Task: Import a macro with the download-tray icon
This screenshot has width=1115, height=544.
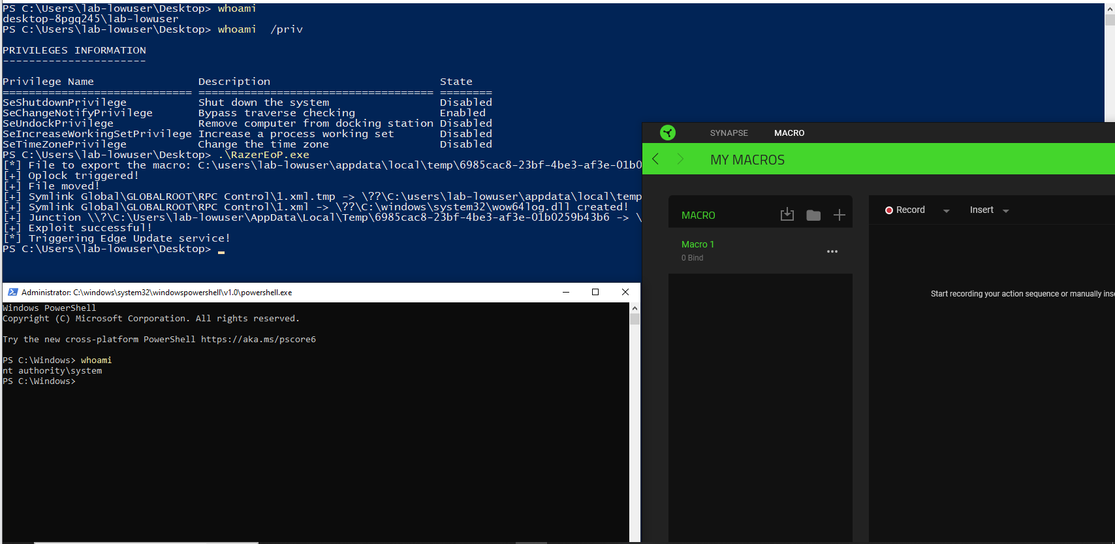Action: tap(787, 214)
